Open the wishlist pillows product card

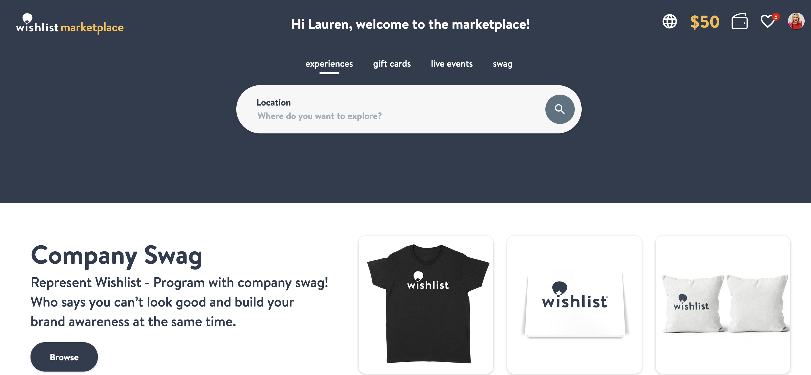723,305
